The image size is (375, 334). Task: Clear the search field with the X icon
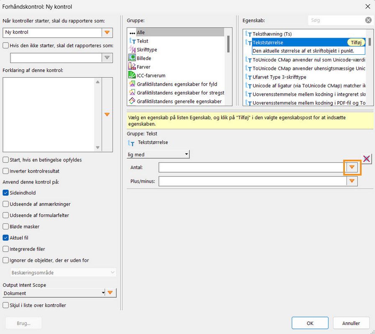tap(368, 20)
